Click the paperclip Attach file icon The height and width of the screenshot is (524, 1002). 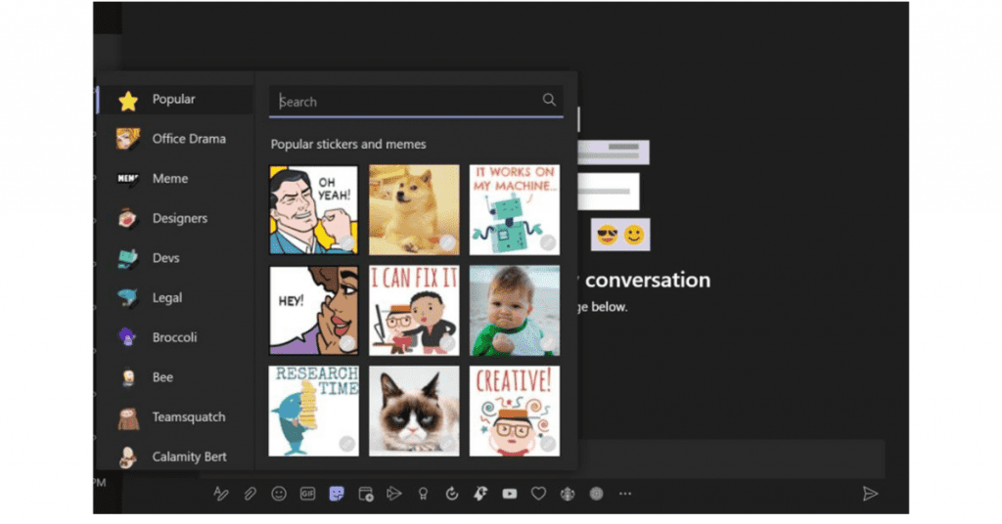point(250,494)
